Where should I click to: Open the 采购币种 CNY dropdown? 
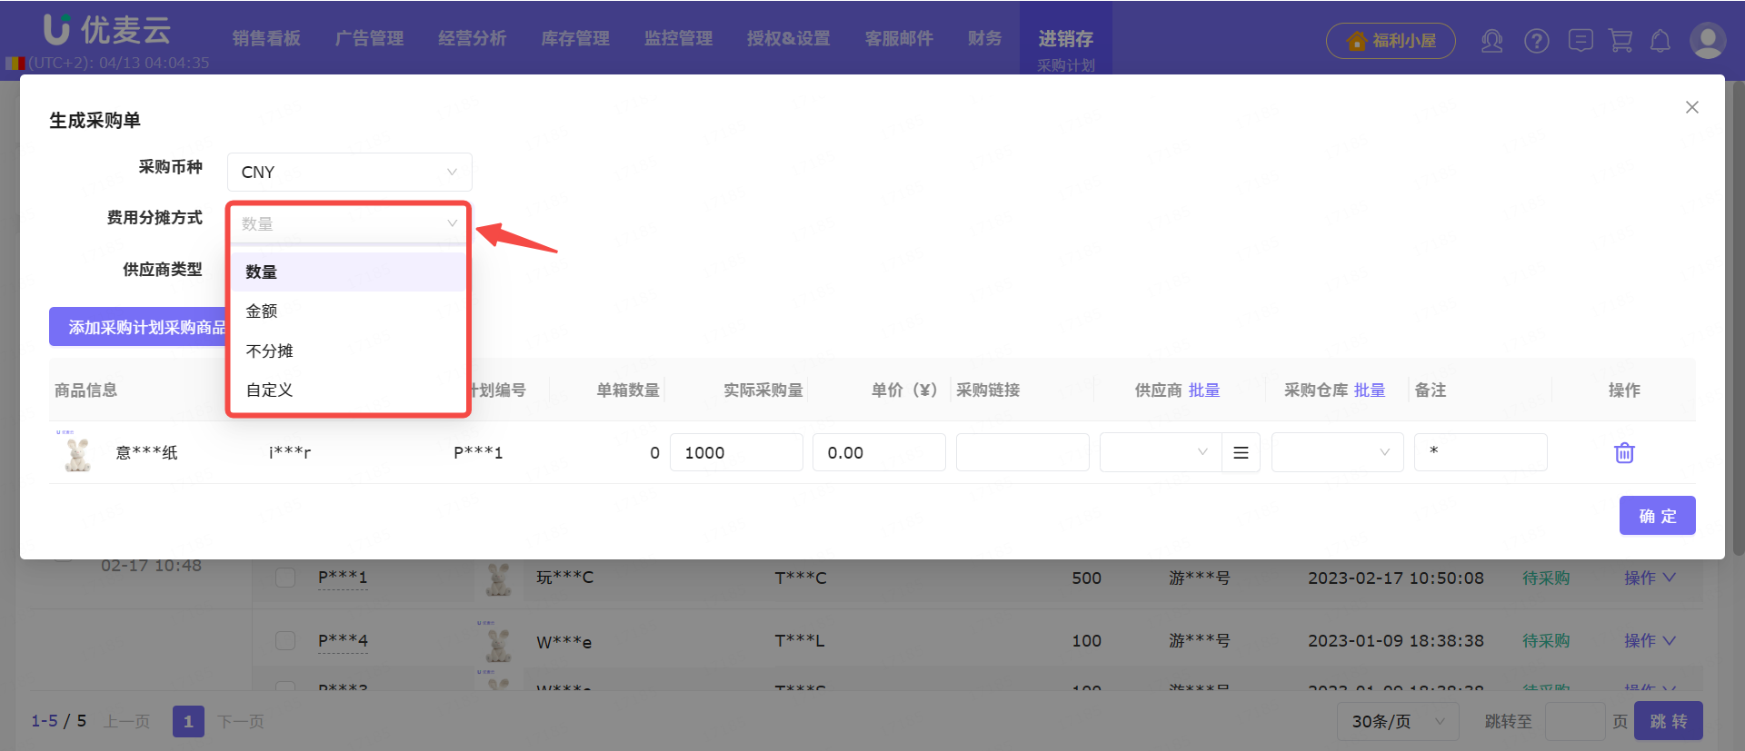tap(349, 172)
